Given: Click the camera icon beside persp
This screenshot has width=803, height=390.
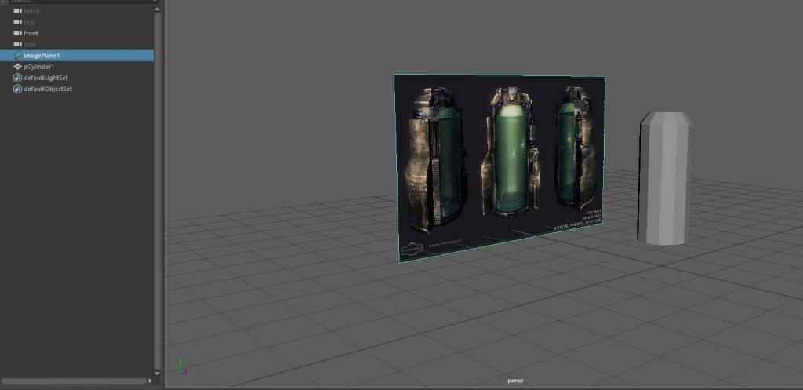Looking at the screenshot, I should (17, 11).
